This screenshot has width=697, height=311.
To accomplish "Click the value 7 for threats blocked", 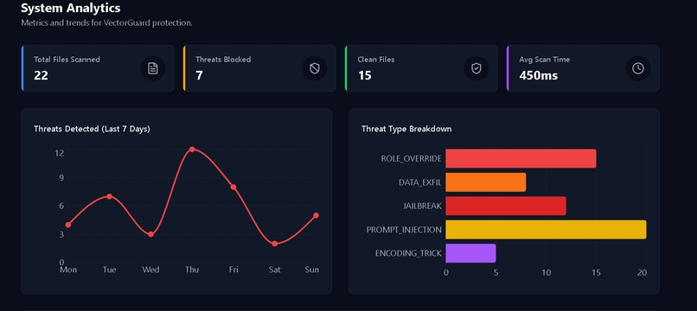I will [x=199, y=75].
